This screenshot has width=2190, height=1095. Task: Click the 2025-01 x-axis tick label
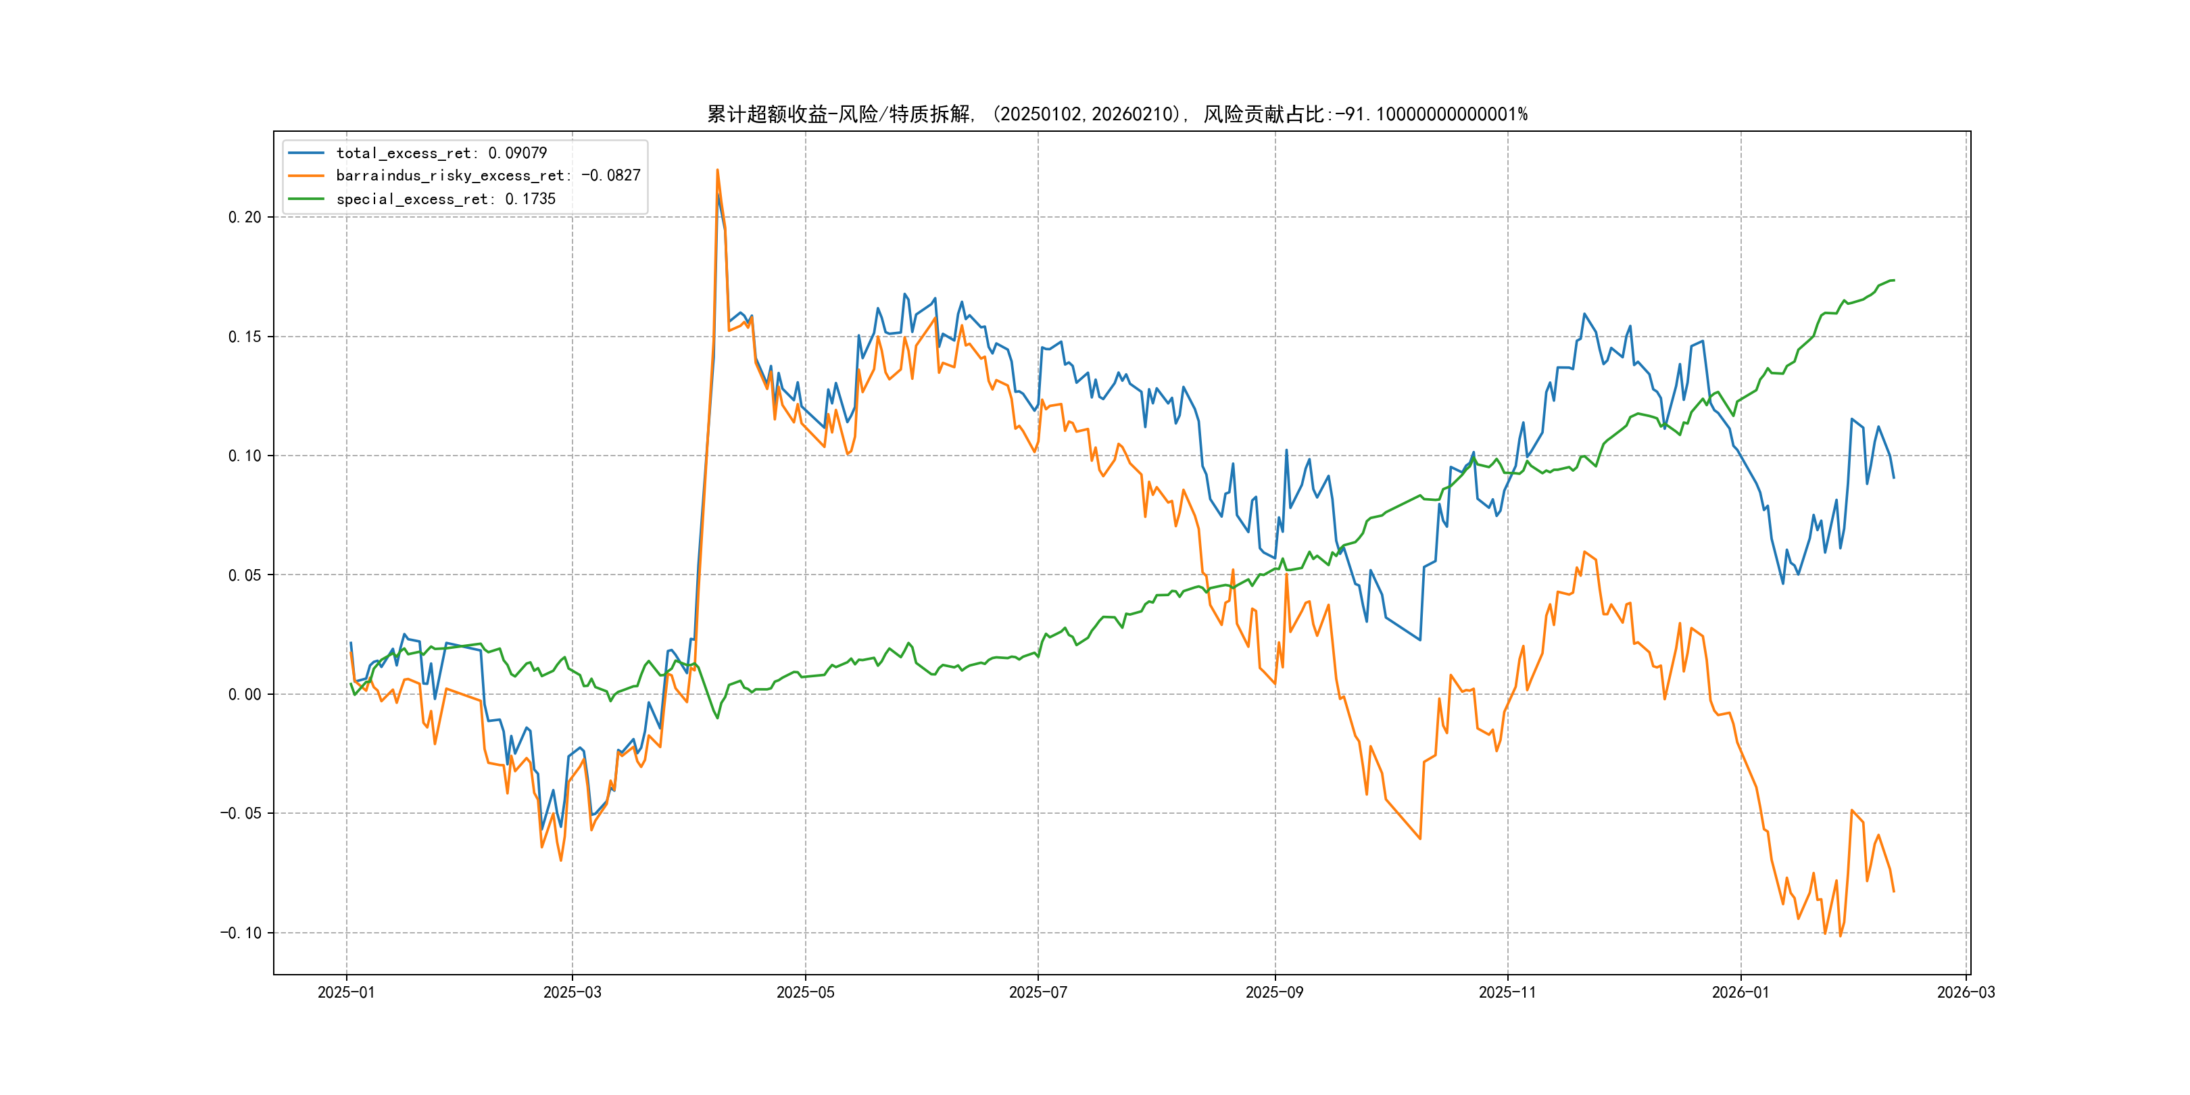(346, 992)
